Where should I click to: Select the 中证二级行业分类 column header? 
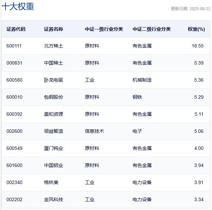[x=151, y=29]
